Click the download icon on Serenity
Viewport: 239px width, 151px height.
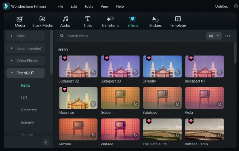(x=177, y=72)
